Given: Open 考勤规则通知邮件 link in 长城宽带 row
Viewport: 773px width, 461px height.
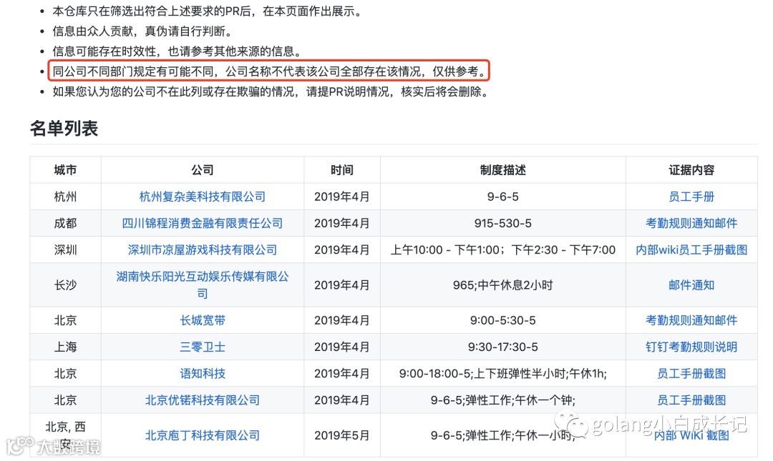Looking at the screenshot, I should [691, 321].
